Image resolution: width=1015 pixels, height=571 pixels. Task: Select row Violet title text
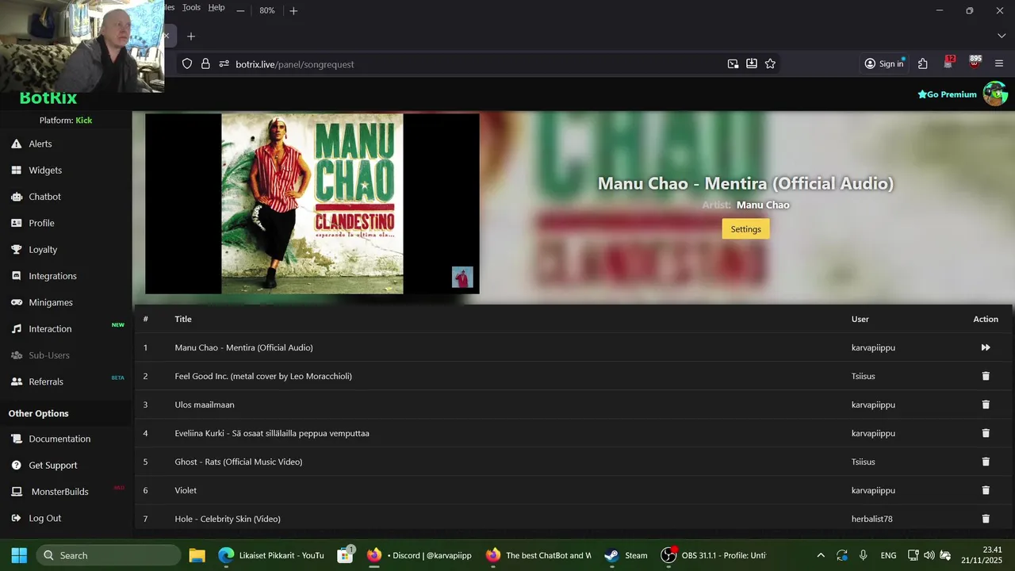coord(186,490)
